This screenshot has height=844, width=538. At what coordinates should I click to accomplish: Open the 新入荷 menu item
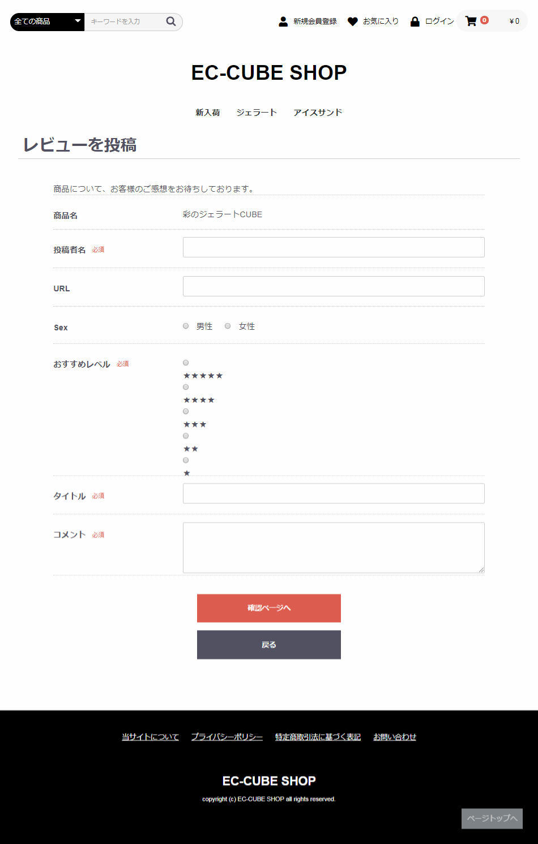(x=208, y=113)
